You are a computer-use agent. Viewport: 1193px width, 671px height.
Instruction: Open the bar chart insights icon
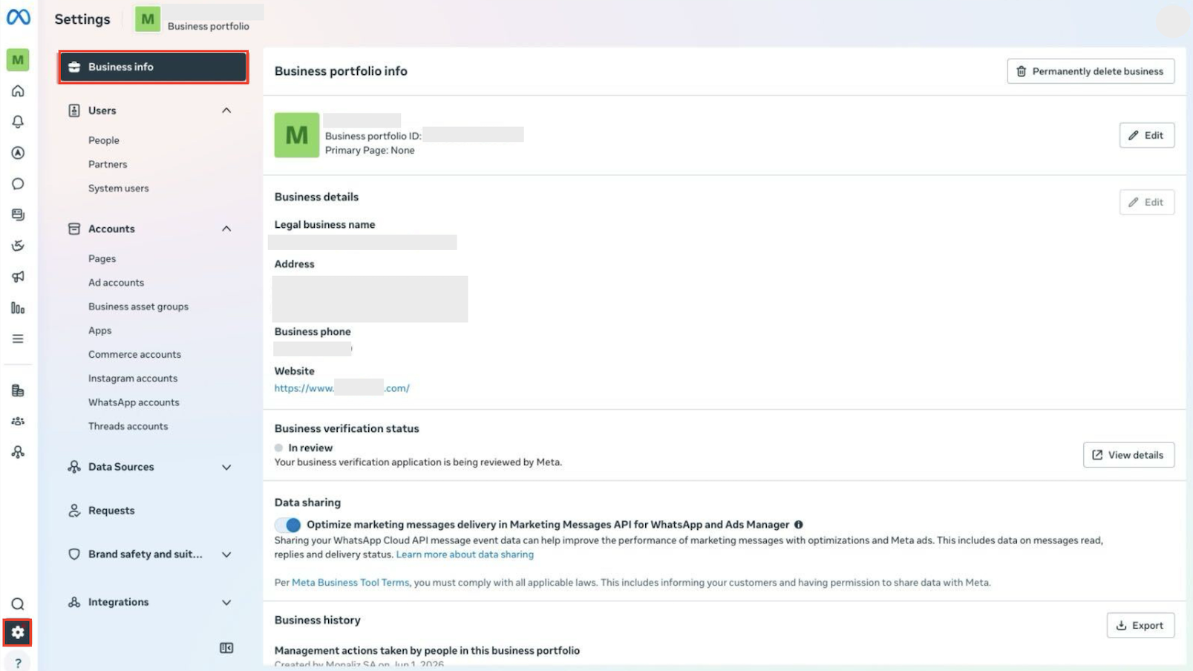click(18, 308)
